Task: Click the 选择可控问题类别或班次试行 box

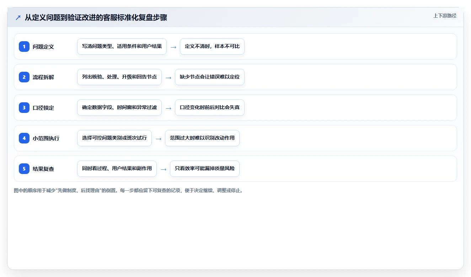Action: tap(114, 138)
